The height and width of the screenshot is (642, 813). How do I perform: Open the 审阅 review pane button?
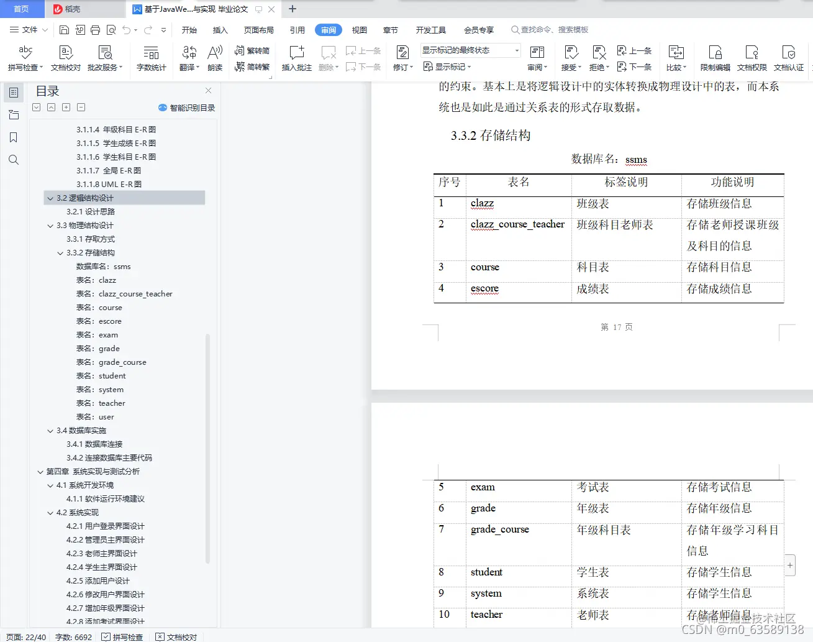537,58
